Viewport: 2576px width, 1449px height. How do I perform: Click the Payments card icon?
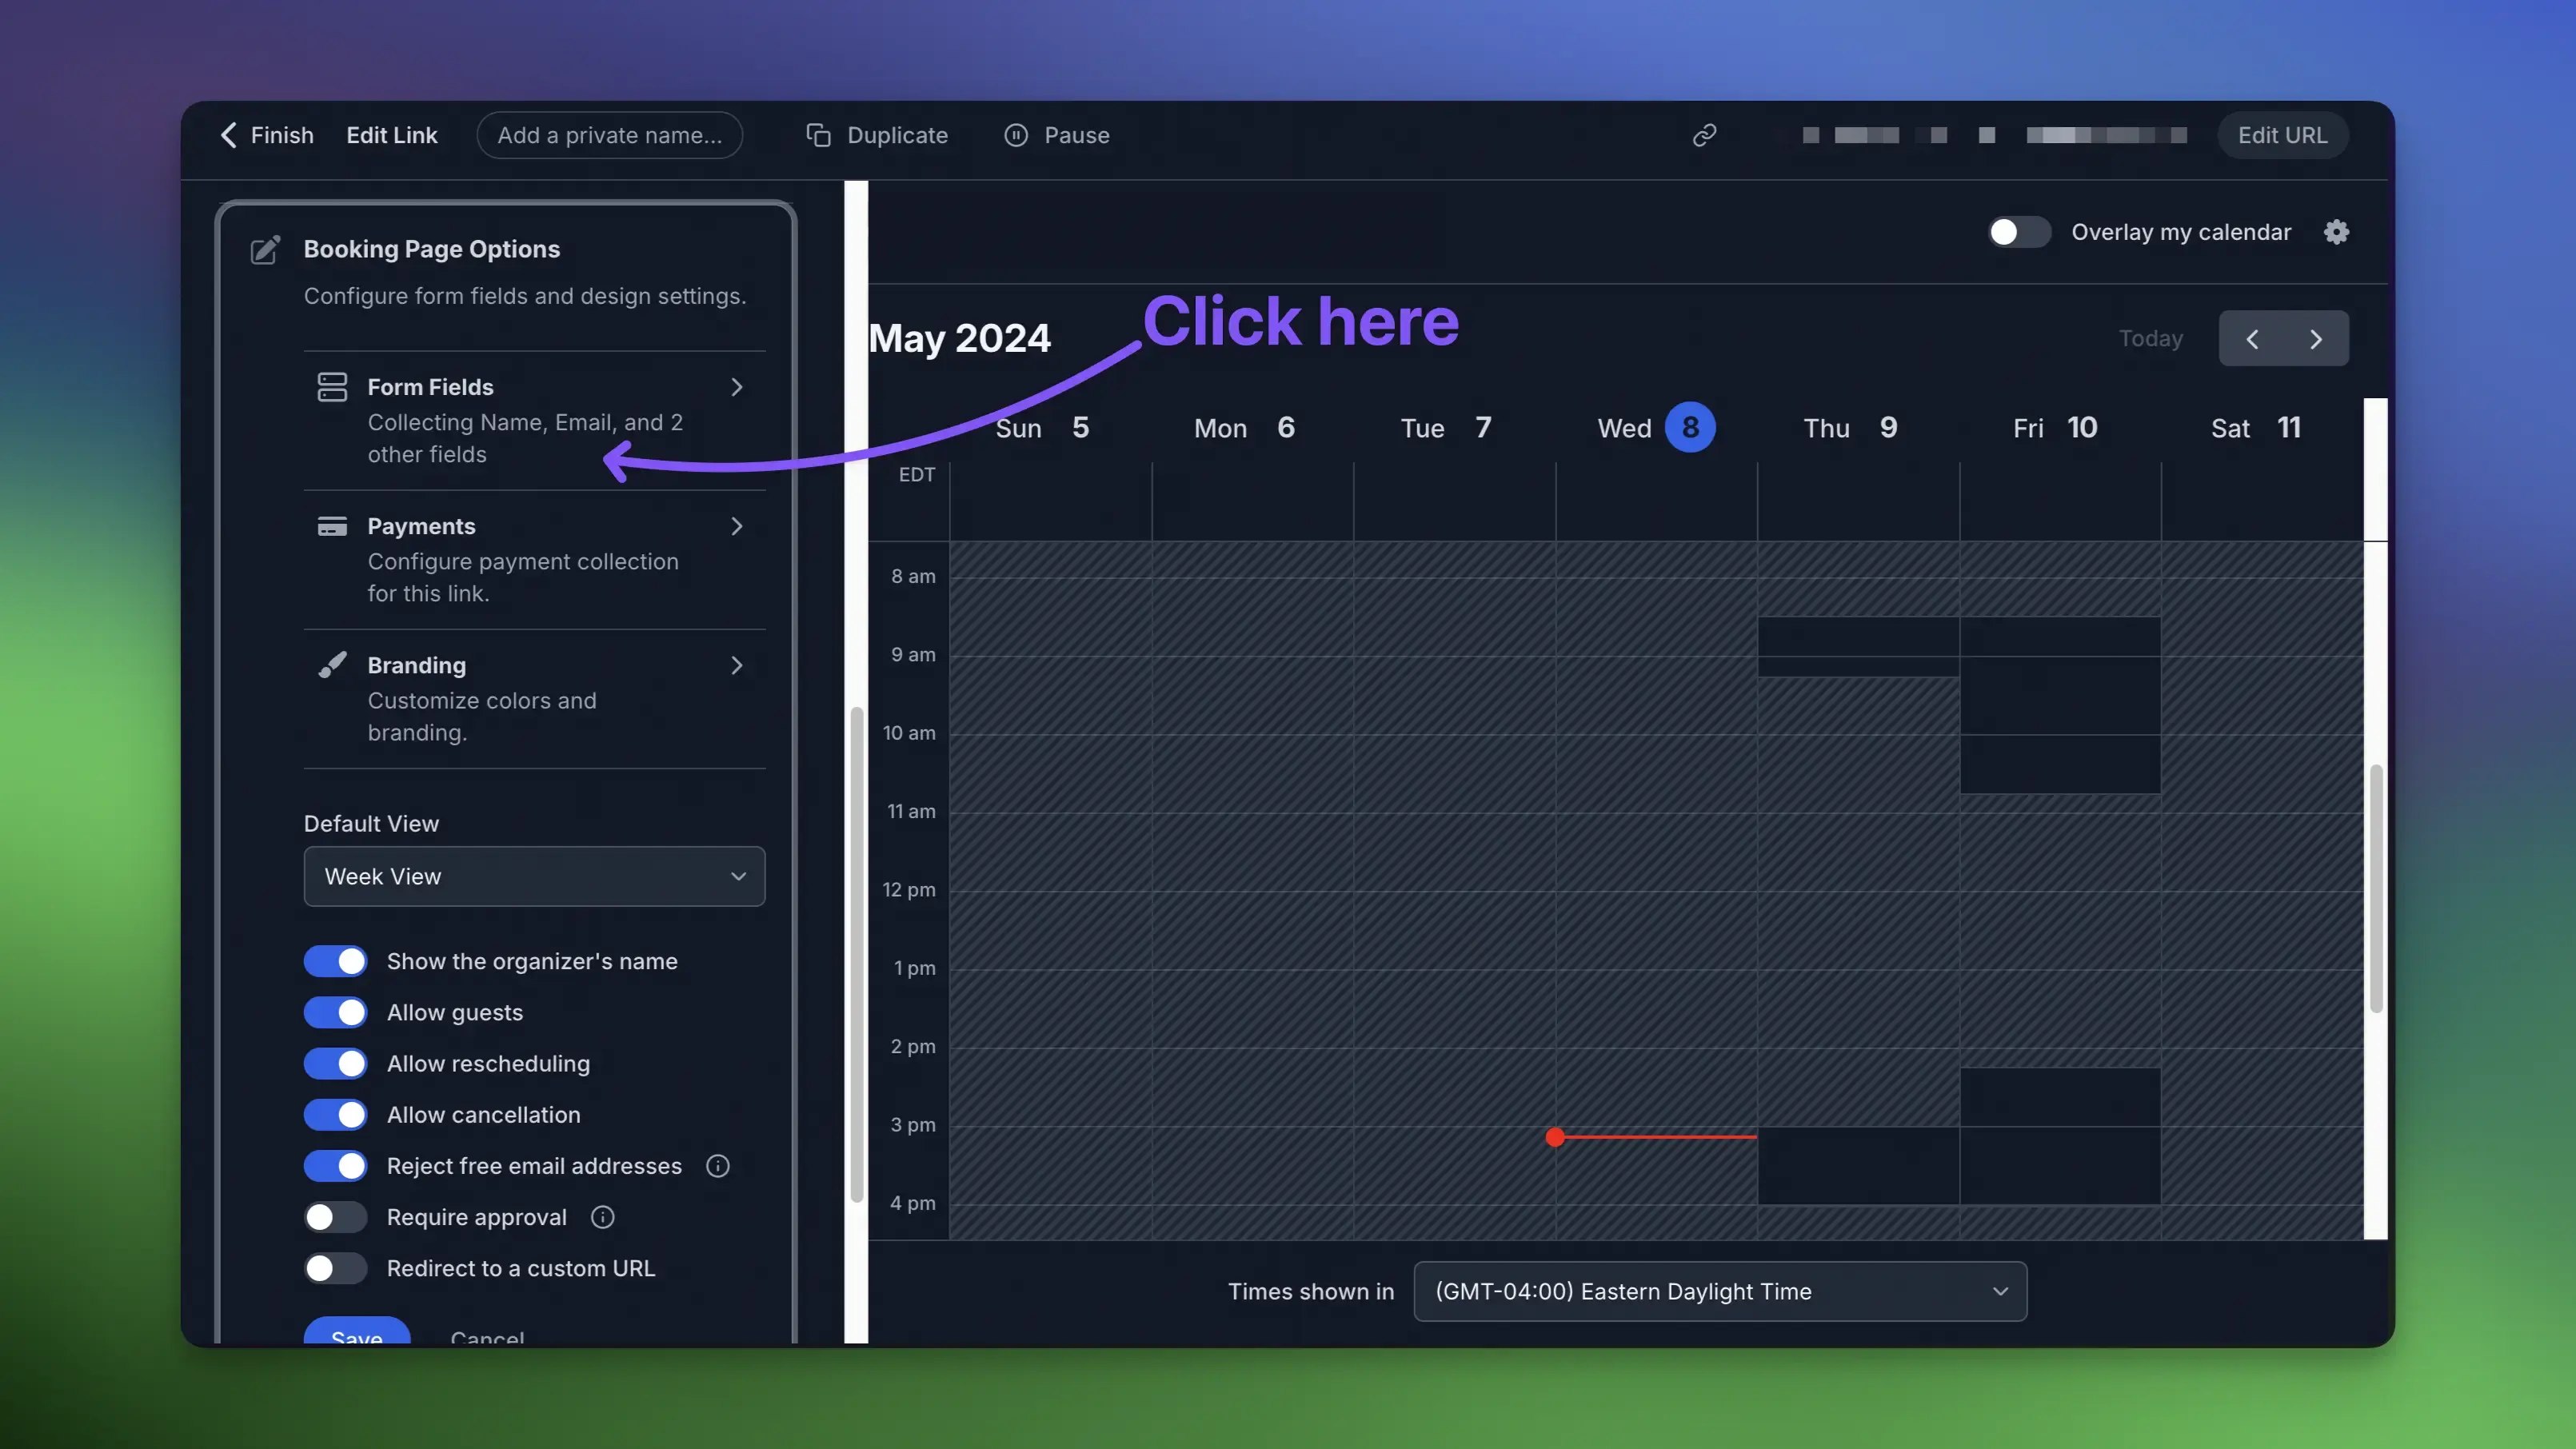332,526
